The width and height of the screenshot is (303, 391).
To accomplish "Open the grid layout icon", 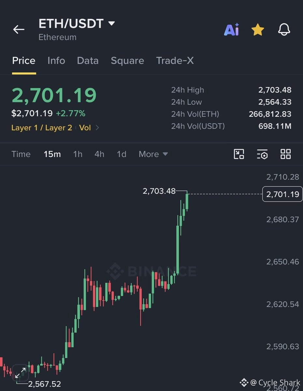I will pos(285,154).
